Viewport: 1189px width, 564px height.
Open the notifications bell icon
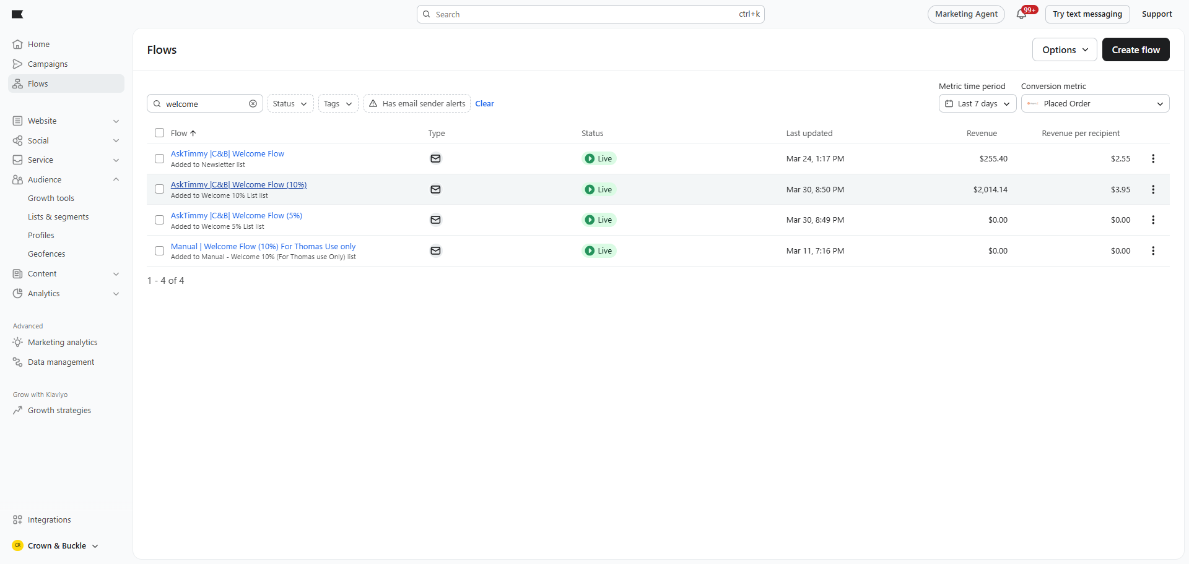click(x=1021, y=14)
